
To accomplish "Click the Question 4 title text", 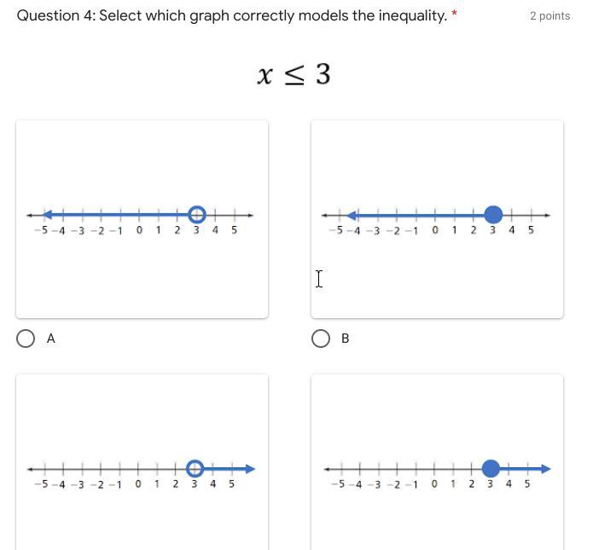I will (232, 16).
